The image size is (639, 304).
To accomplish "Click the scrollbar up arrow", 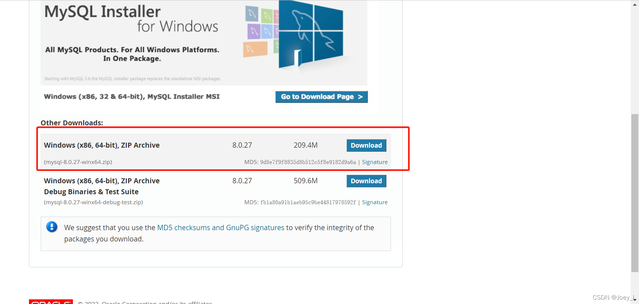I will click(x=635, y=4).
